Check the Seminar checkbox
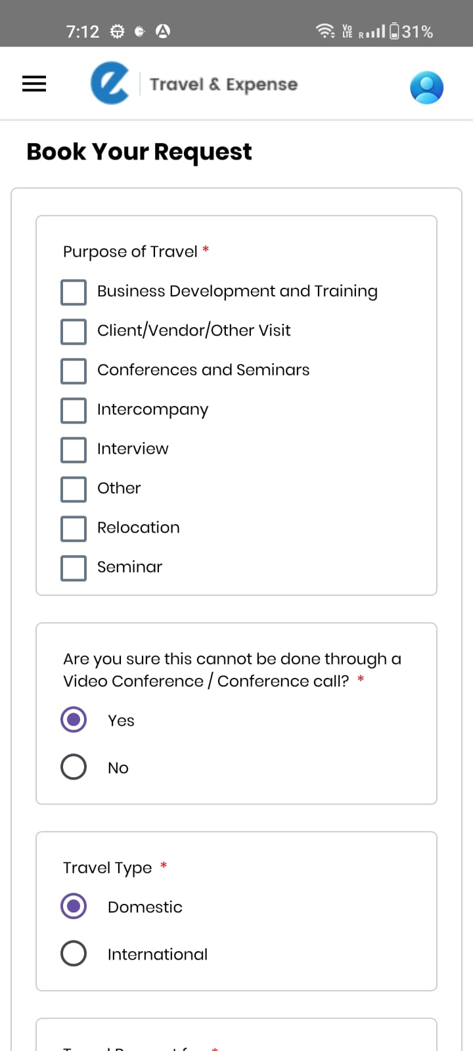The height and width of the screenshot is (1051, 473). point(74,568)
